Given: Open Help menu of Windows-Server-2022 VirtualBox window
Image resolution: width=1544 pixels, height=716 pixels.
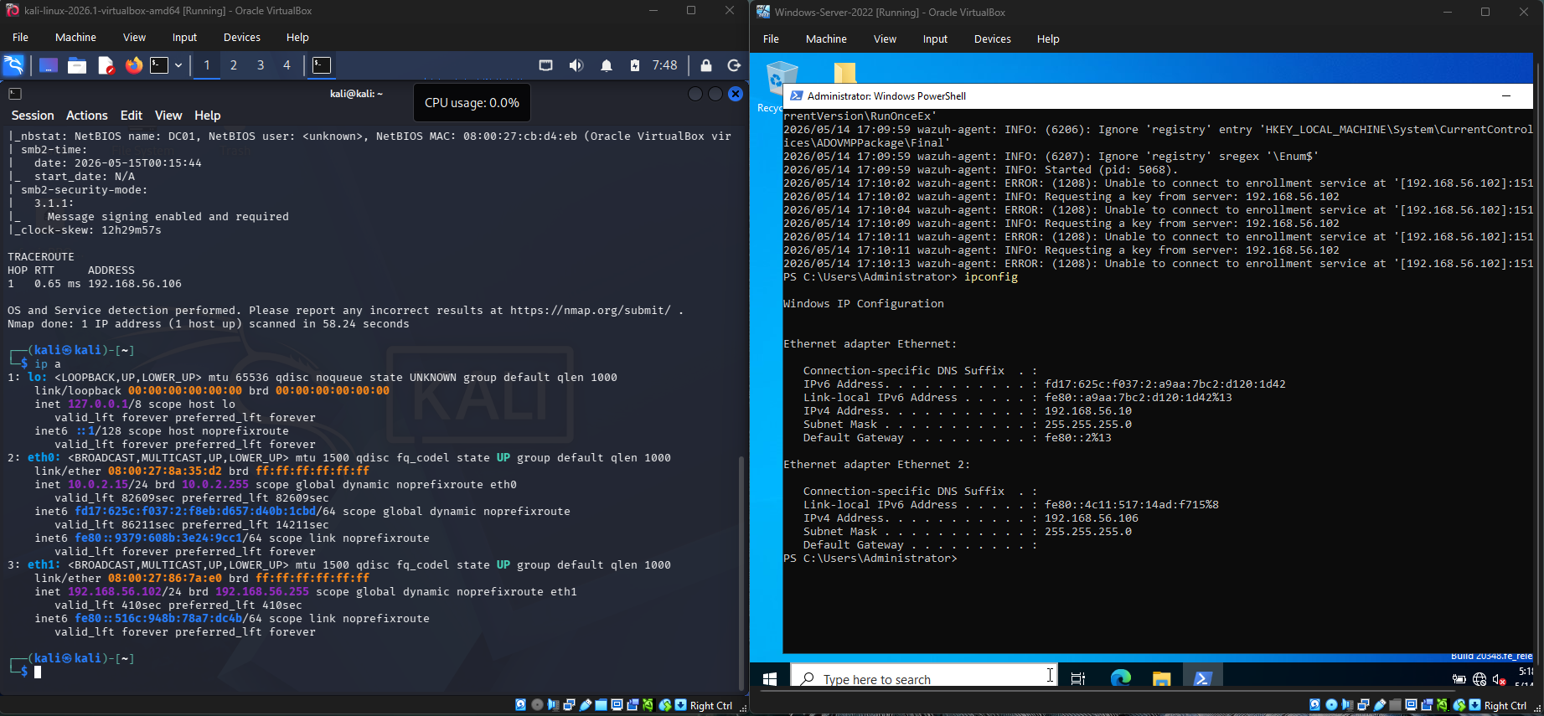Looking at the screenshot, I should click(1048, 39).
